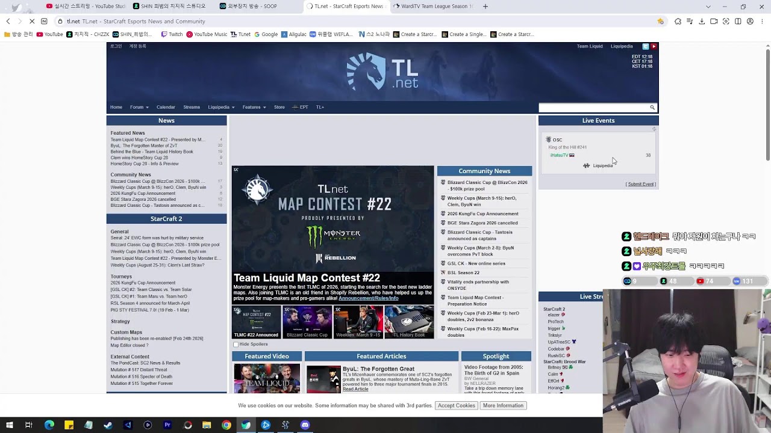Click the Read Article link
The height and width of the screenshot is (433, 771).
point(355,389)
